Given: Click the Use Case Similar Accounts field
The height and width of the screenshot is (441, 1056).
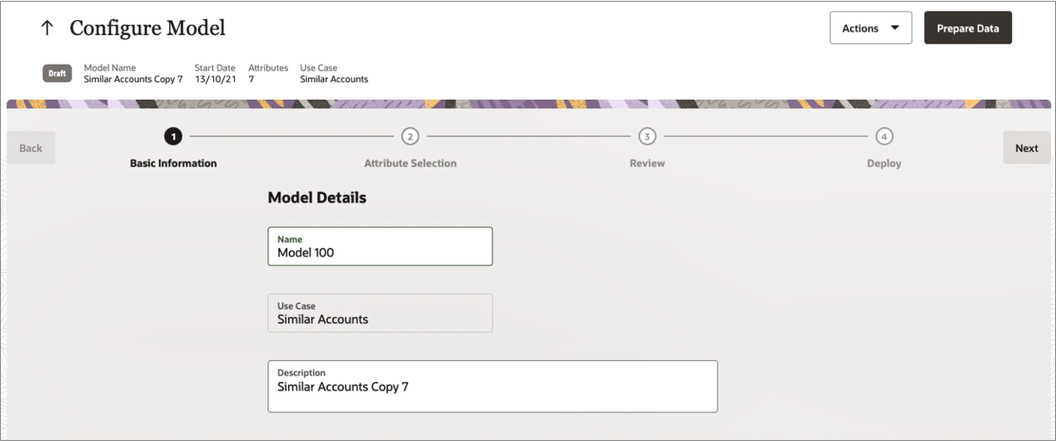Looking at the screenshot, I should [380, 313].
